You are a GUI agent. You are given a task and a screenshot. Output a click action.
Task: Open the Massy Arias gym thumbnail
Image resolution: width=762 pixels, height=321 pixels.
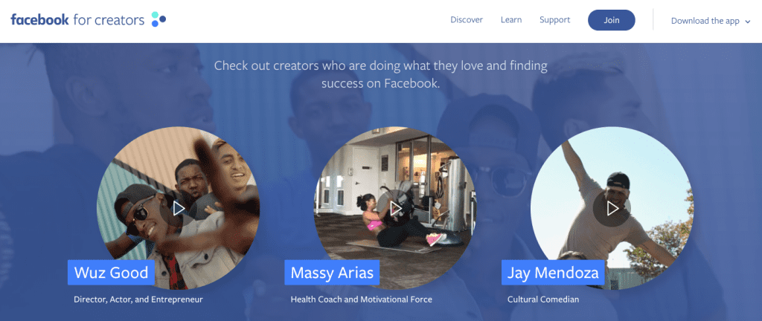click(395, 209)
